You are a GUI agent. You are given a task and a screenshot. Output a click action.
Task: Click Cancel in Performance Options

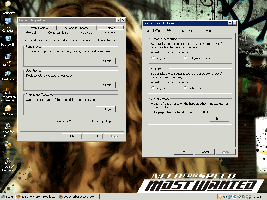click(x=204, y=152)
